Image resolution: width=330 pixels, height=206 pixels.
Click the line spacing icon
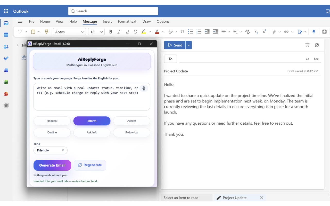(235, 32)
